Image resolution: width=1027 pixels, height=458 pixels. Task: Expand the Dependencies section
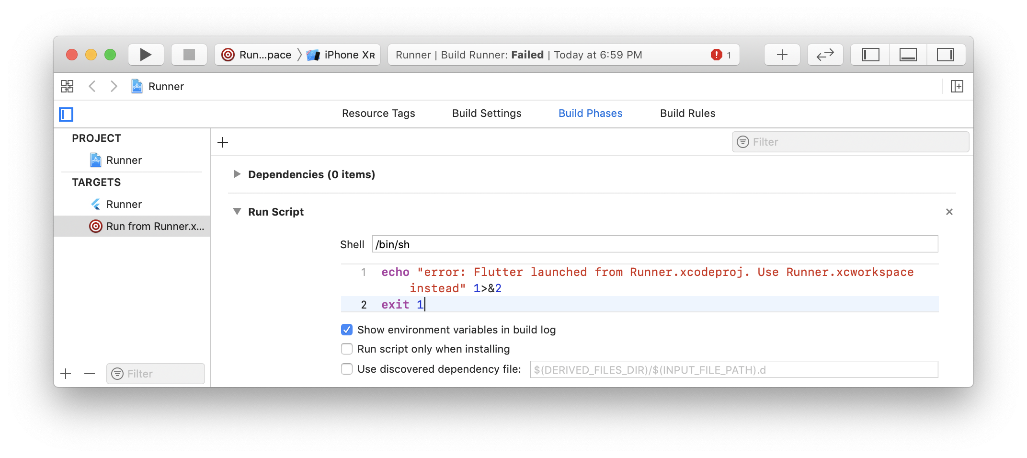pyautogui.click(x=237, y=174)
